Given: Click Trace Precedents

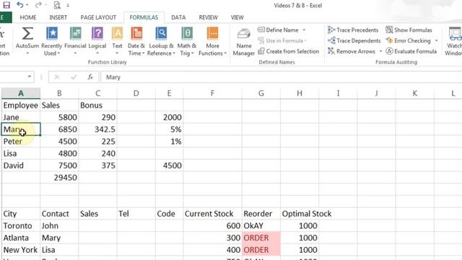Looking at the screenshot, I should (x=353, y=30).
